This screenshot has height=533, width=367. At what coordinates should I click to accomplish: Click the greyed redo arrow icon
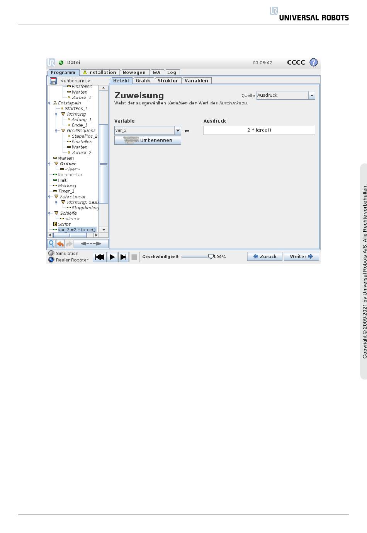pos(69,244)
